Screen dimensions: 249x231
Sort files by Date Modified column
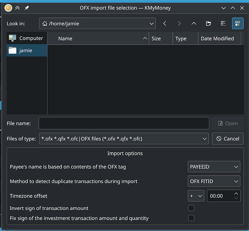tap(219, 38)
